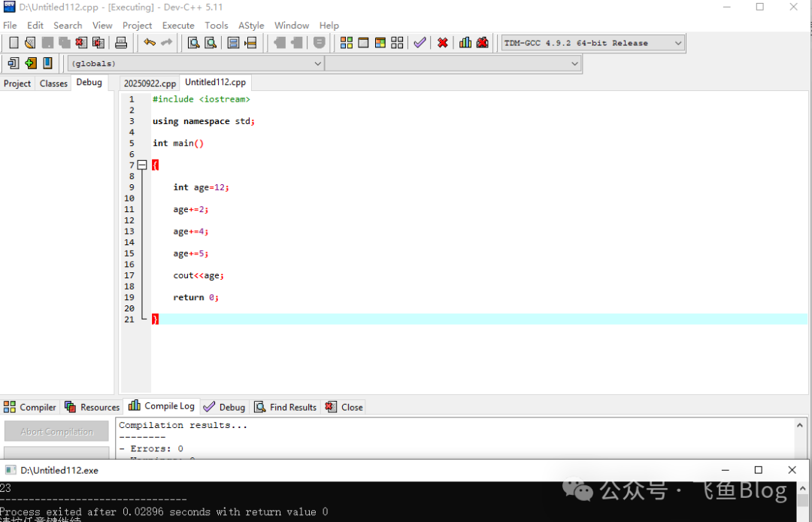Open the empty function dropdown beside globals

tap(453, 63)
